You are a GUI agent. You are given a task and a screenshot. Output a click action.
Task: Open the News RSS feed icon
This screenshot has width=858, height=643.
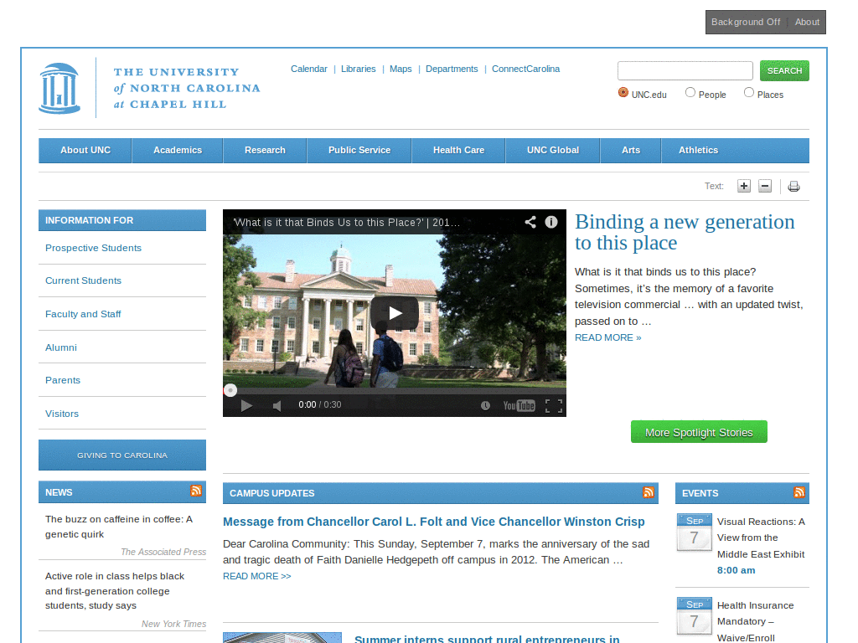click(x=196, y=491)
